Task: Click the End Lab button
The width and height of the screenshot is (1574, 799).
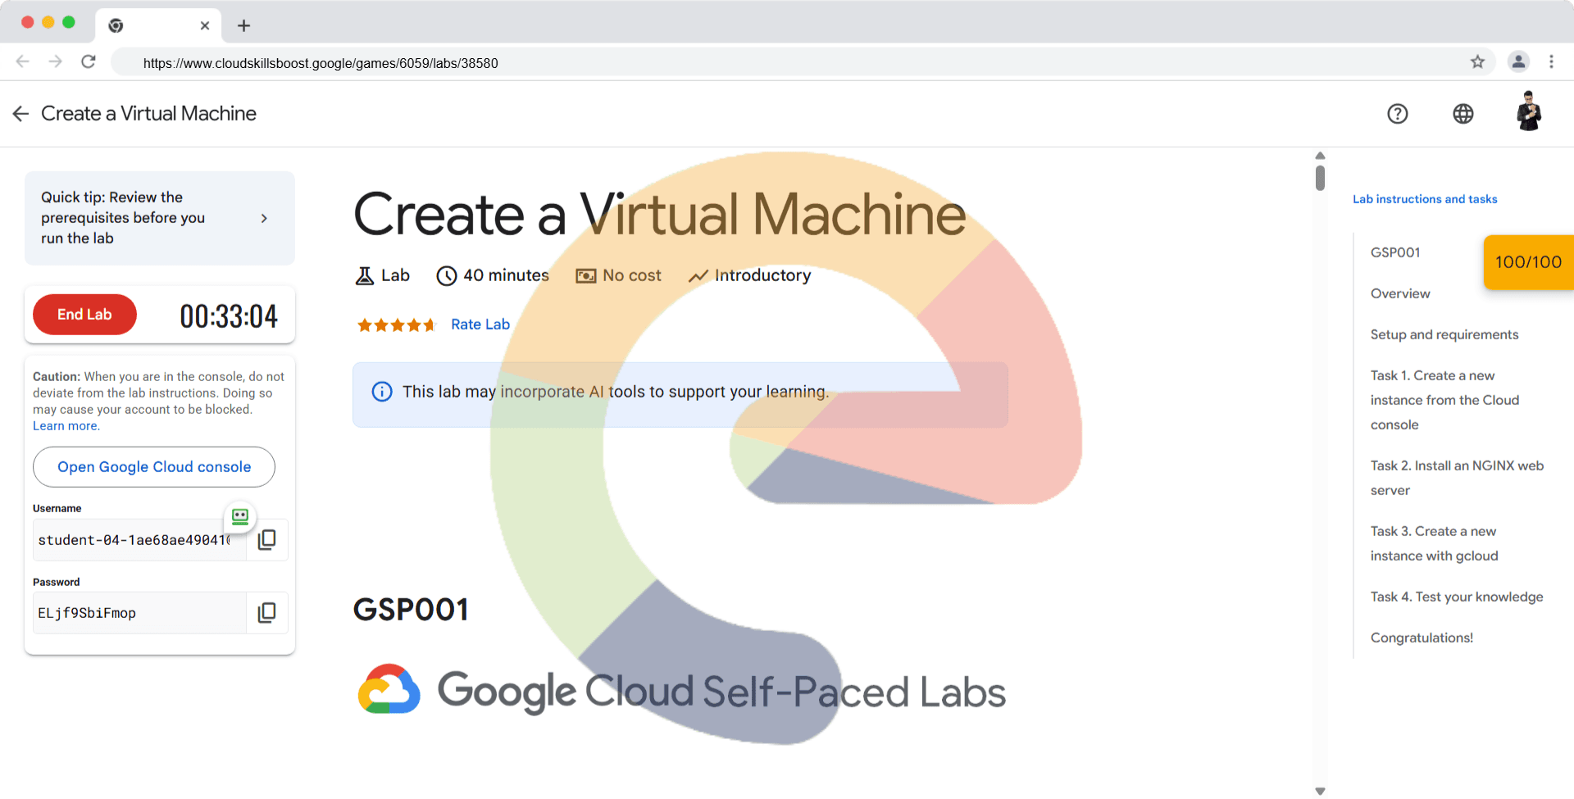Action: pyautogui.click(x=84, y=315)
